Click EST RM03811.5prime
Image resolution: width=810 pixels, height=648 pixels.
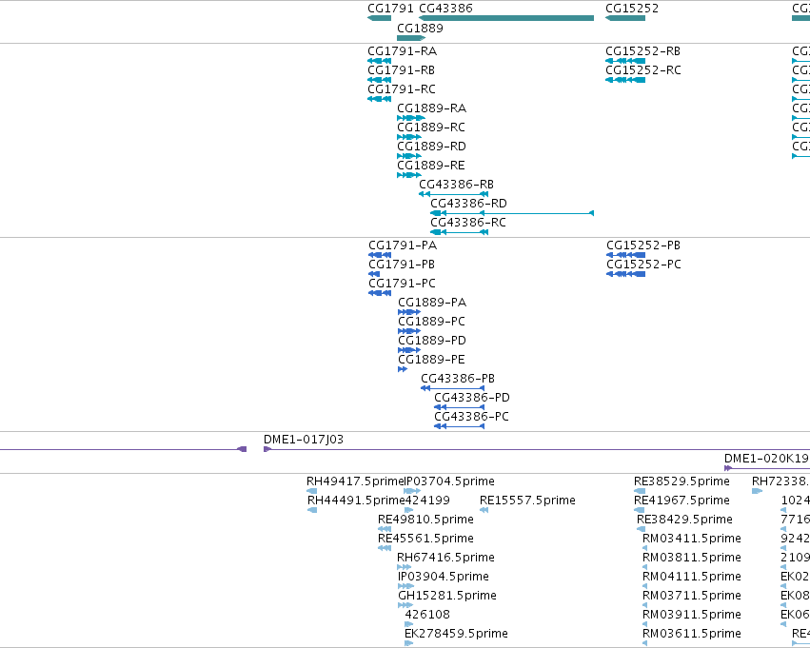[x=692, y=558]
